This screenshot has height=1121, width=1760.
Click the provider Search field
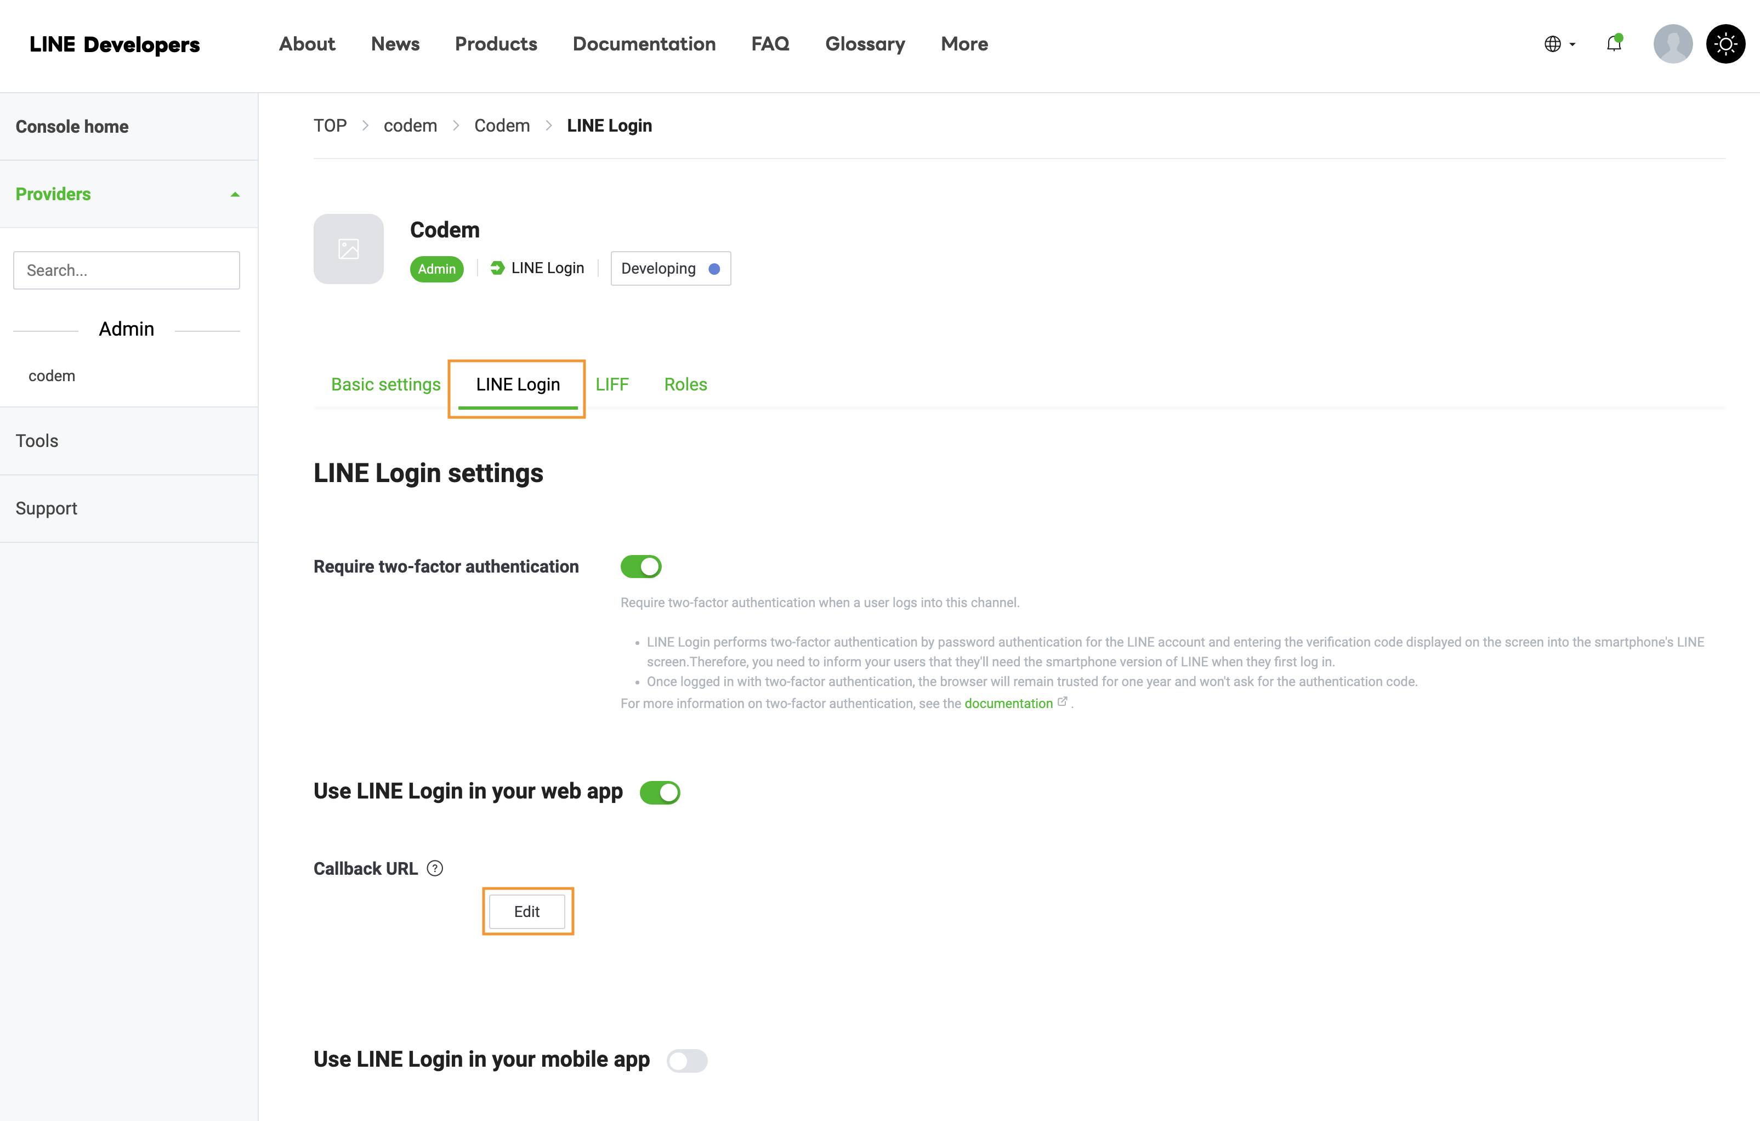(127, 270)
